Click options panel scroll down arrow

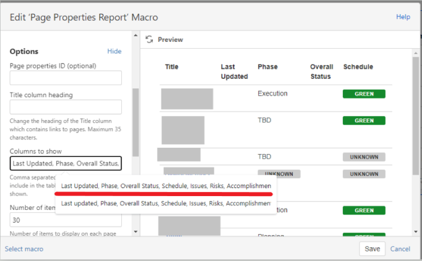pos(136,232)
